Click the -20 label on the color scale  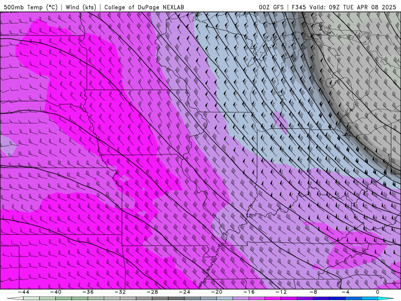pos(217,292)
